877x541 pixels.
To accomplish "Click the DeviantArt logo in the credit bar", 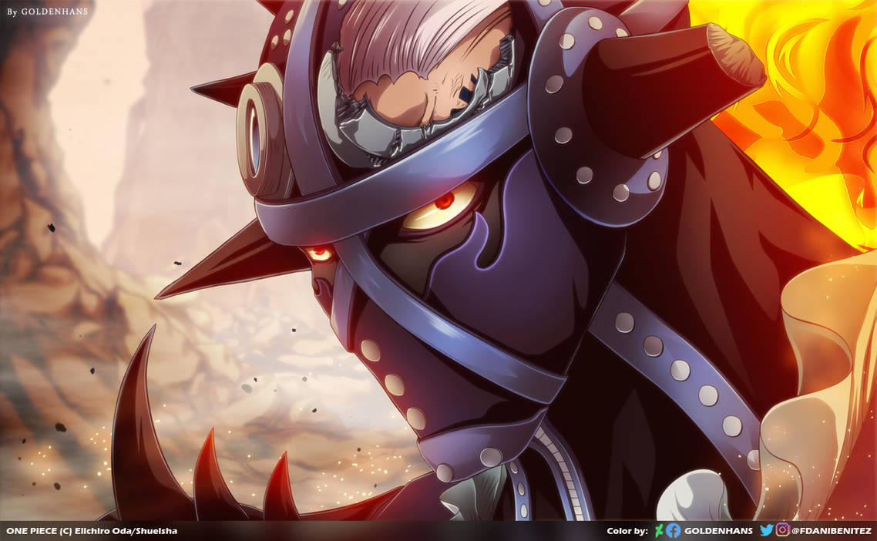I will pos(660,531).
